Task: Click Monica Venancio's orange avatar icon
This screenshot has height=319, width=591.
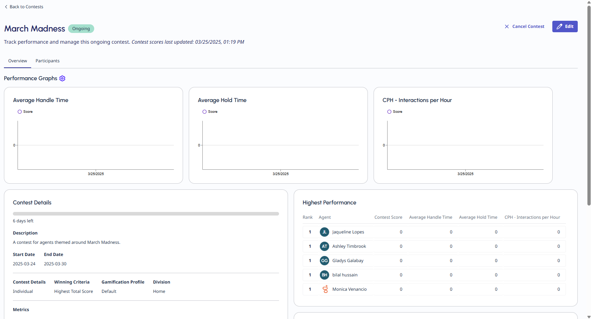Action: point(325,289)
